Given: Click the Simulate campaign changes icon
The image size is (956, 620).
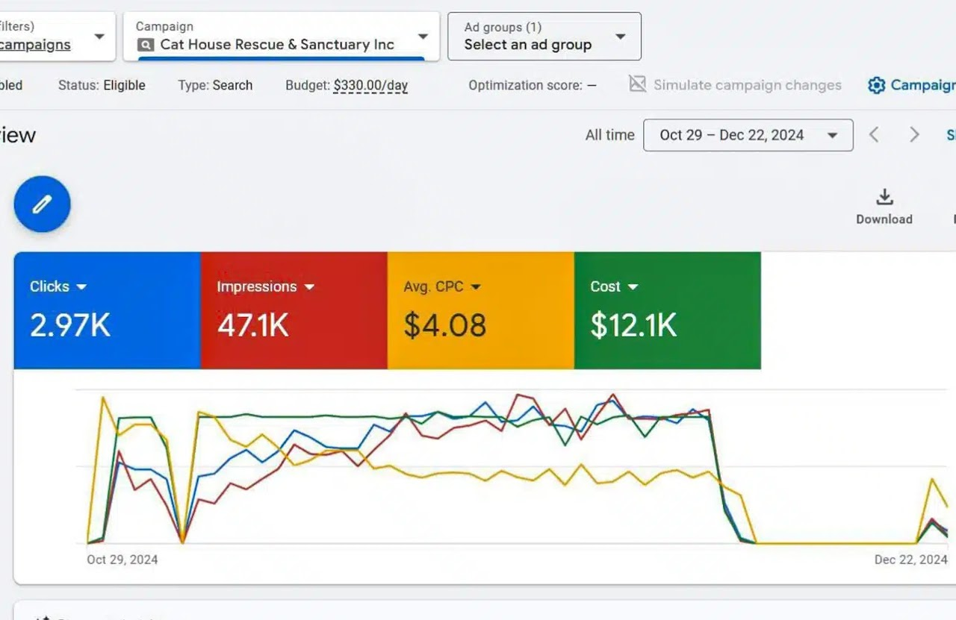Looking at the screenshot, I should click(x=637, y=84).
